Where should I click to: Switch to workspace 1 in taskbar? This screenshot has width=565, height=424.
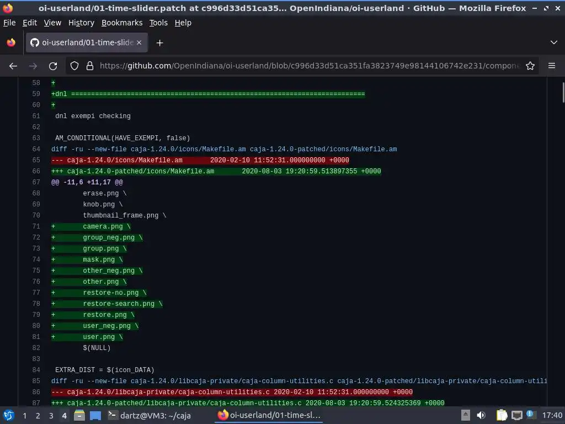tap(24, 416)
